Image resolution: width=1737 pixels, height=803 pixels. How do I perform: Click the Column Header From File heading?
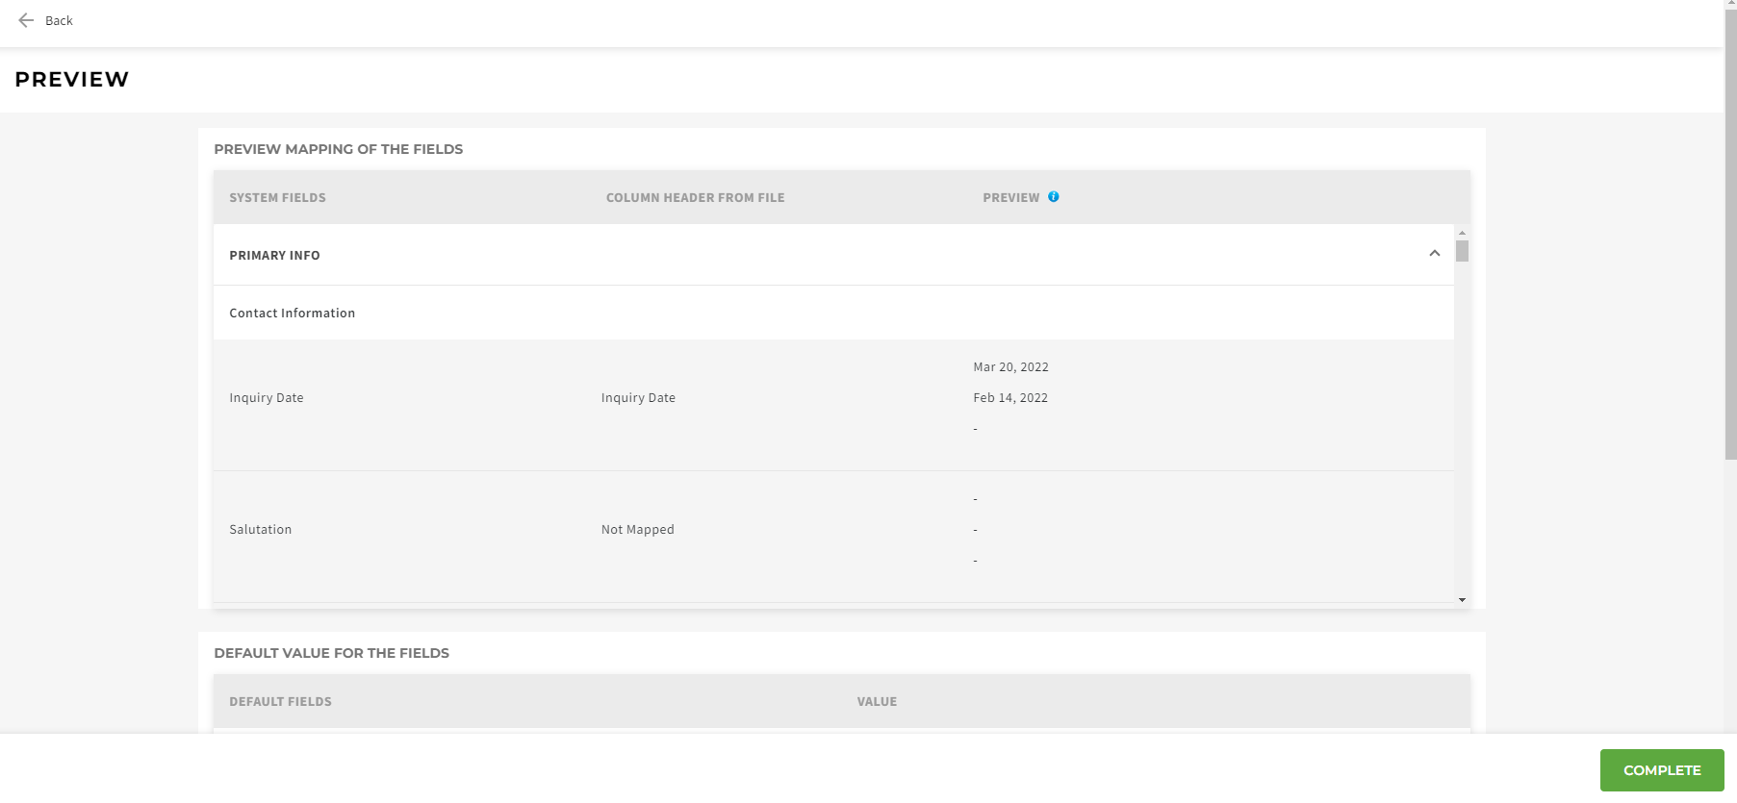[695, 198]
